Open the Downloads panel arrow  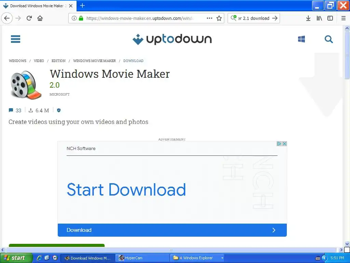tap(308, 18)
